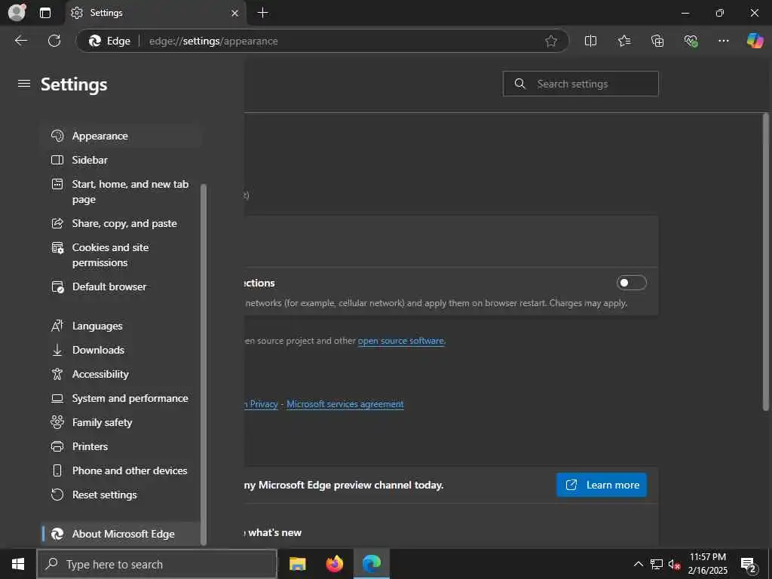772x579 pixels.
Task: Click the Learn more button
Action: (601, 485)
